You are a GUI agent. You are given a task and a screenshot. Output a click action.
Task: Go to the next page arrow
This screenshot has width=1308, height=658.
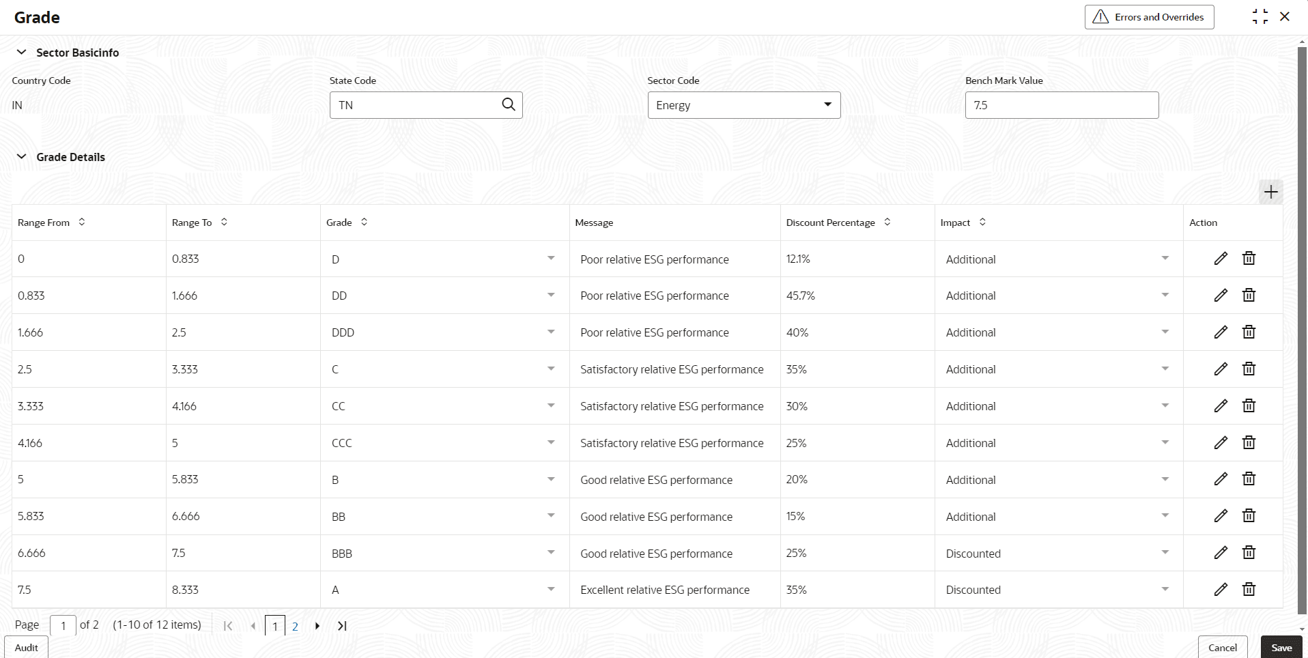pos(317,626)
